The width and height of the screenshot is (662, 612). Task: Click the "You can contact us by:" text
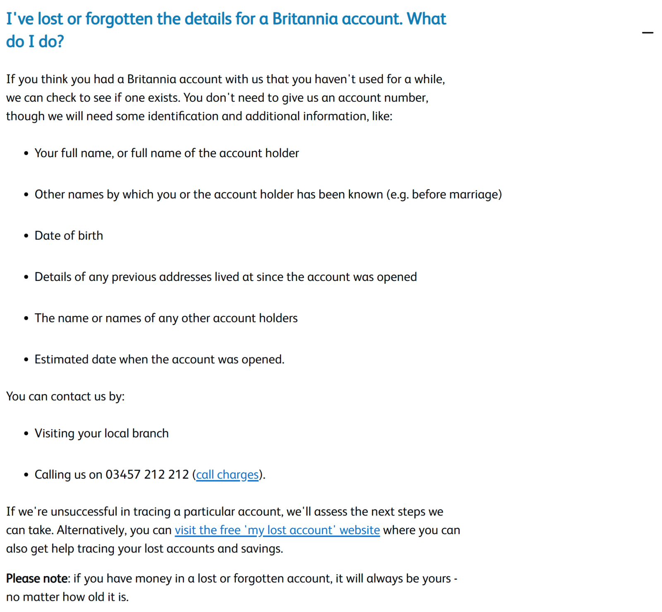coord(65,396)
